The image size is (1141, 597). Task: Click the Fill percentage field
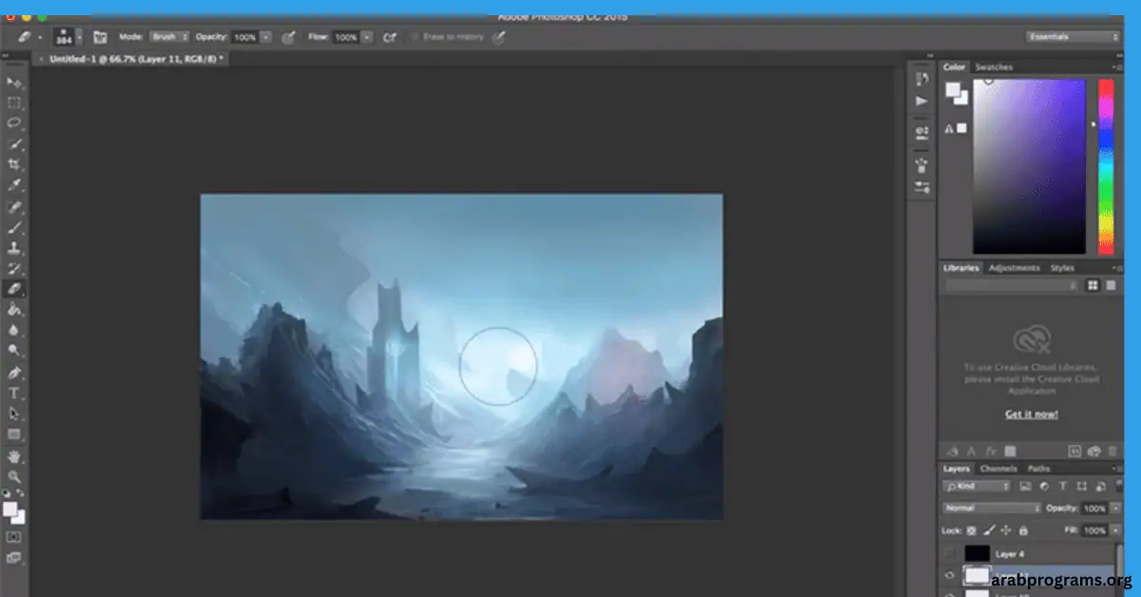pyautogui.click(x=1094, y=530)
